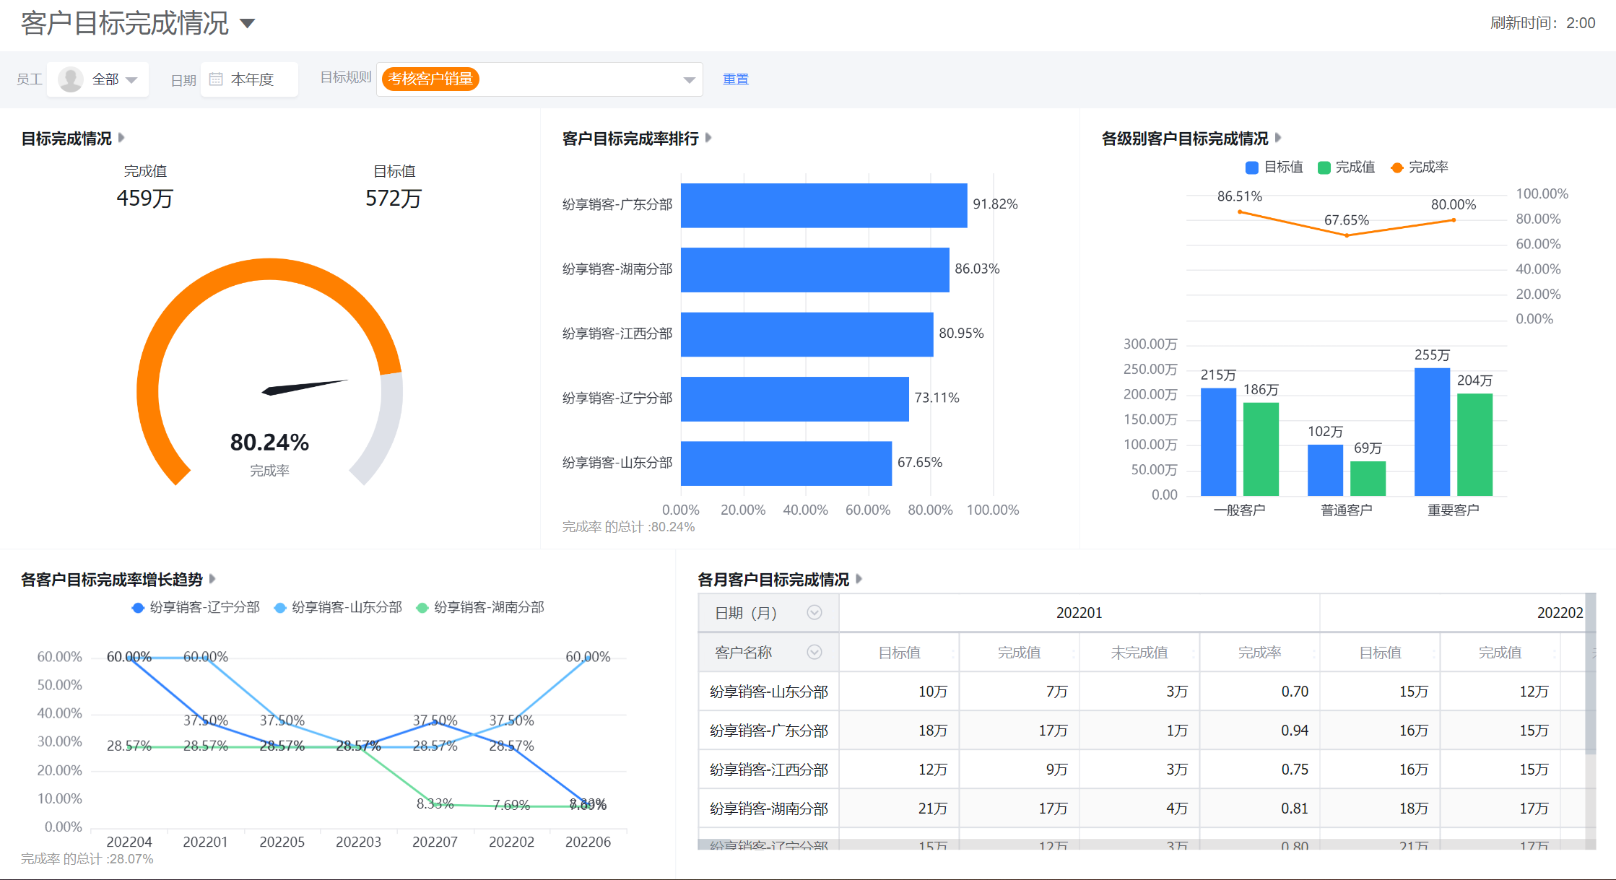Click the 204万 completed bar for 重要客户
1616x880 pixels.
[1474, 445]
